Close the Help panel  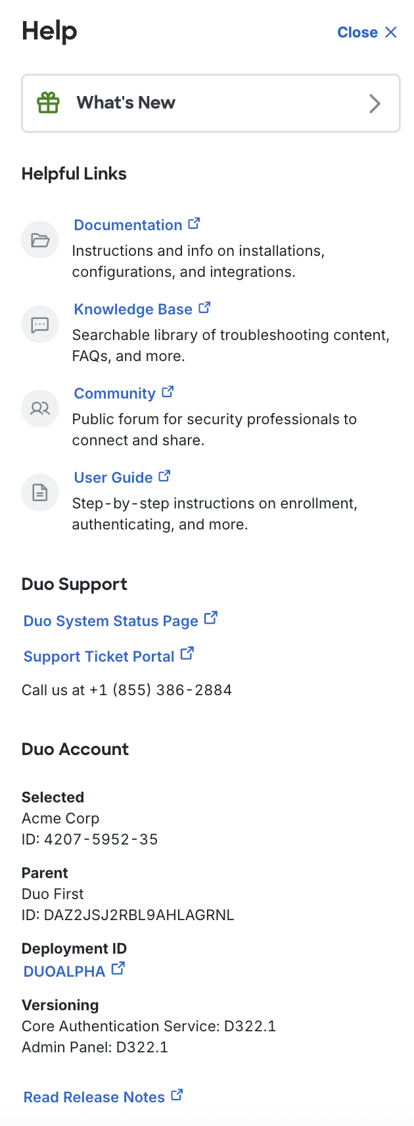point(367,32)
